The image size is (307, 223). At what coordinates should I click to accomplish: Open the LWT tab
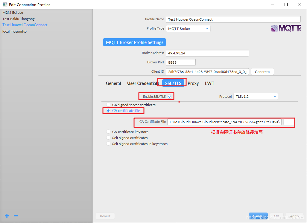click(209, 83)
